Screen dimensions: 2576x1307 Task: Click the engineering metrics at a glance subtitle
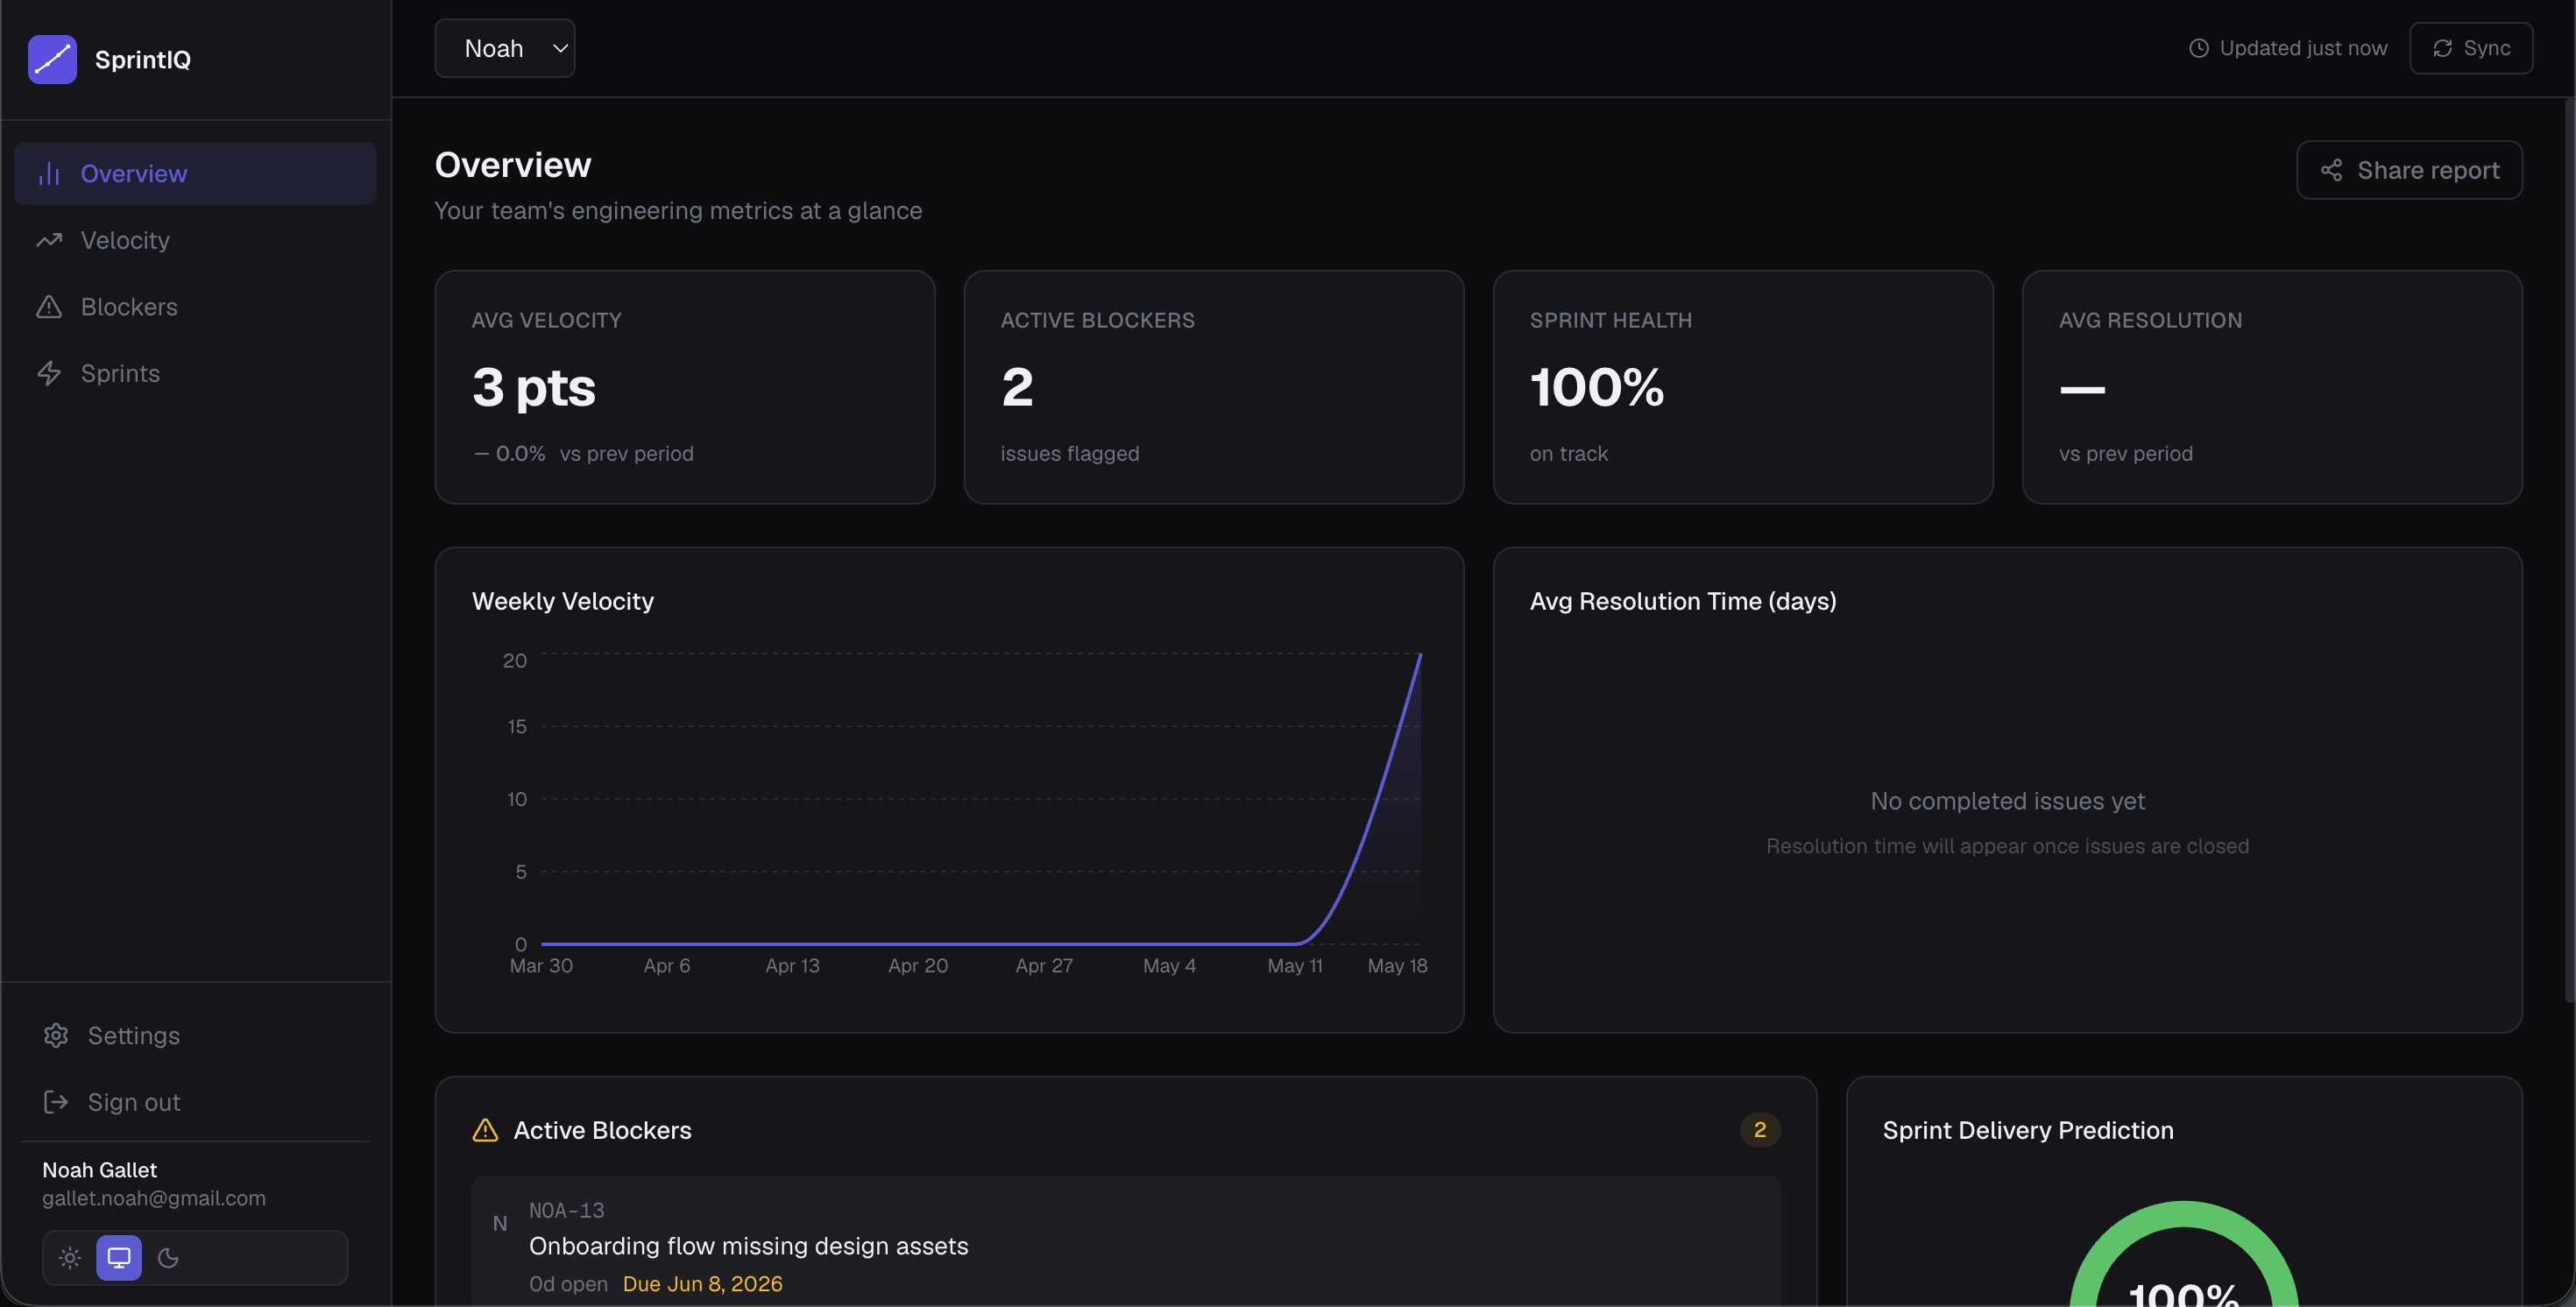tap(678, 211)
